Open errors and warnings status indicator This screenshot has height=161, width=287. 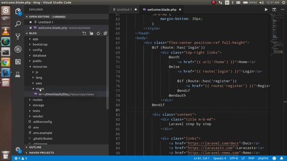(21, 158)
